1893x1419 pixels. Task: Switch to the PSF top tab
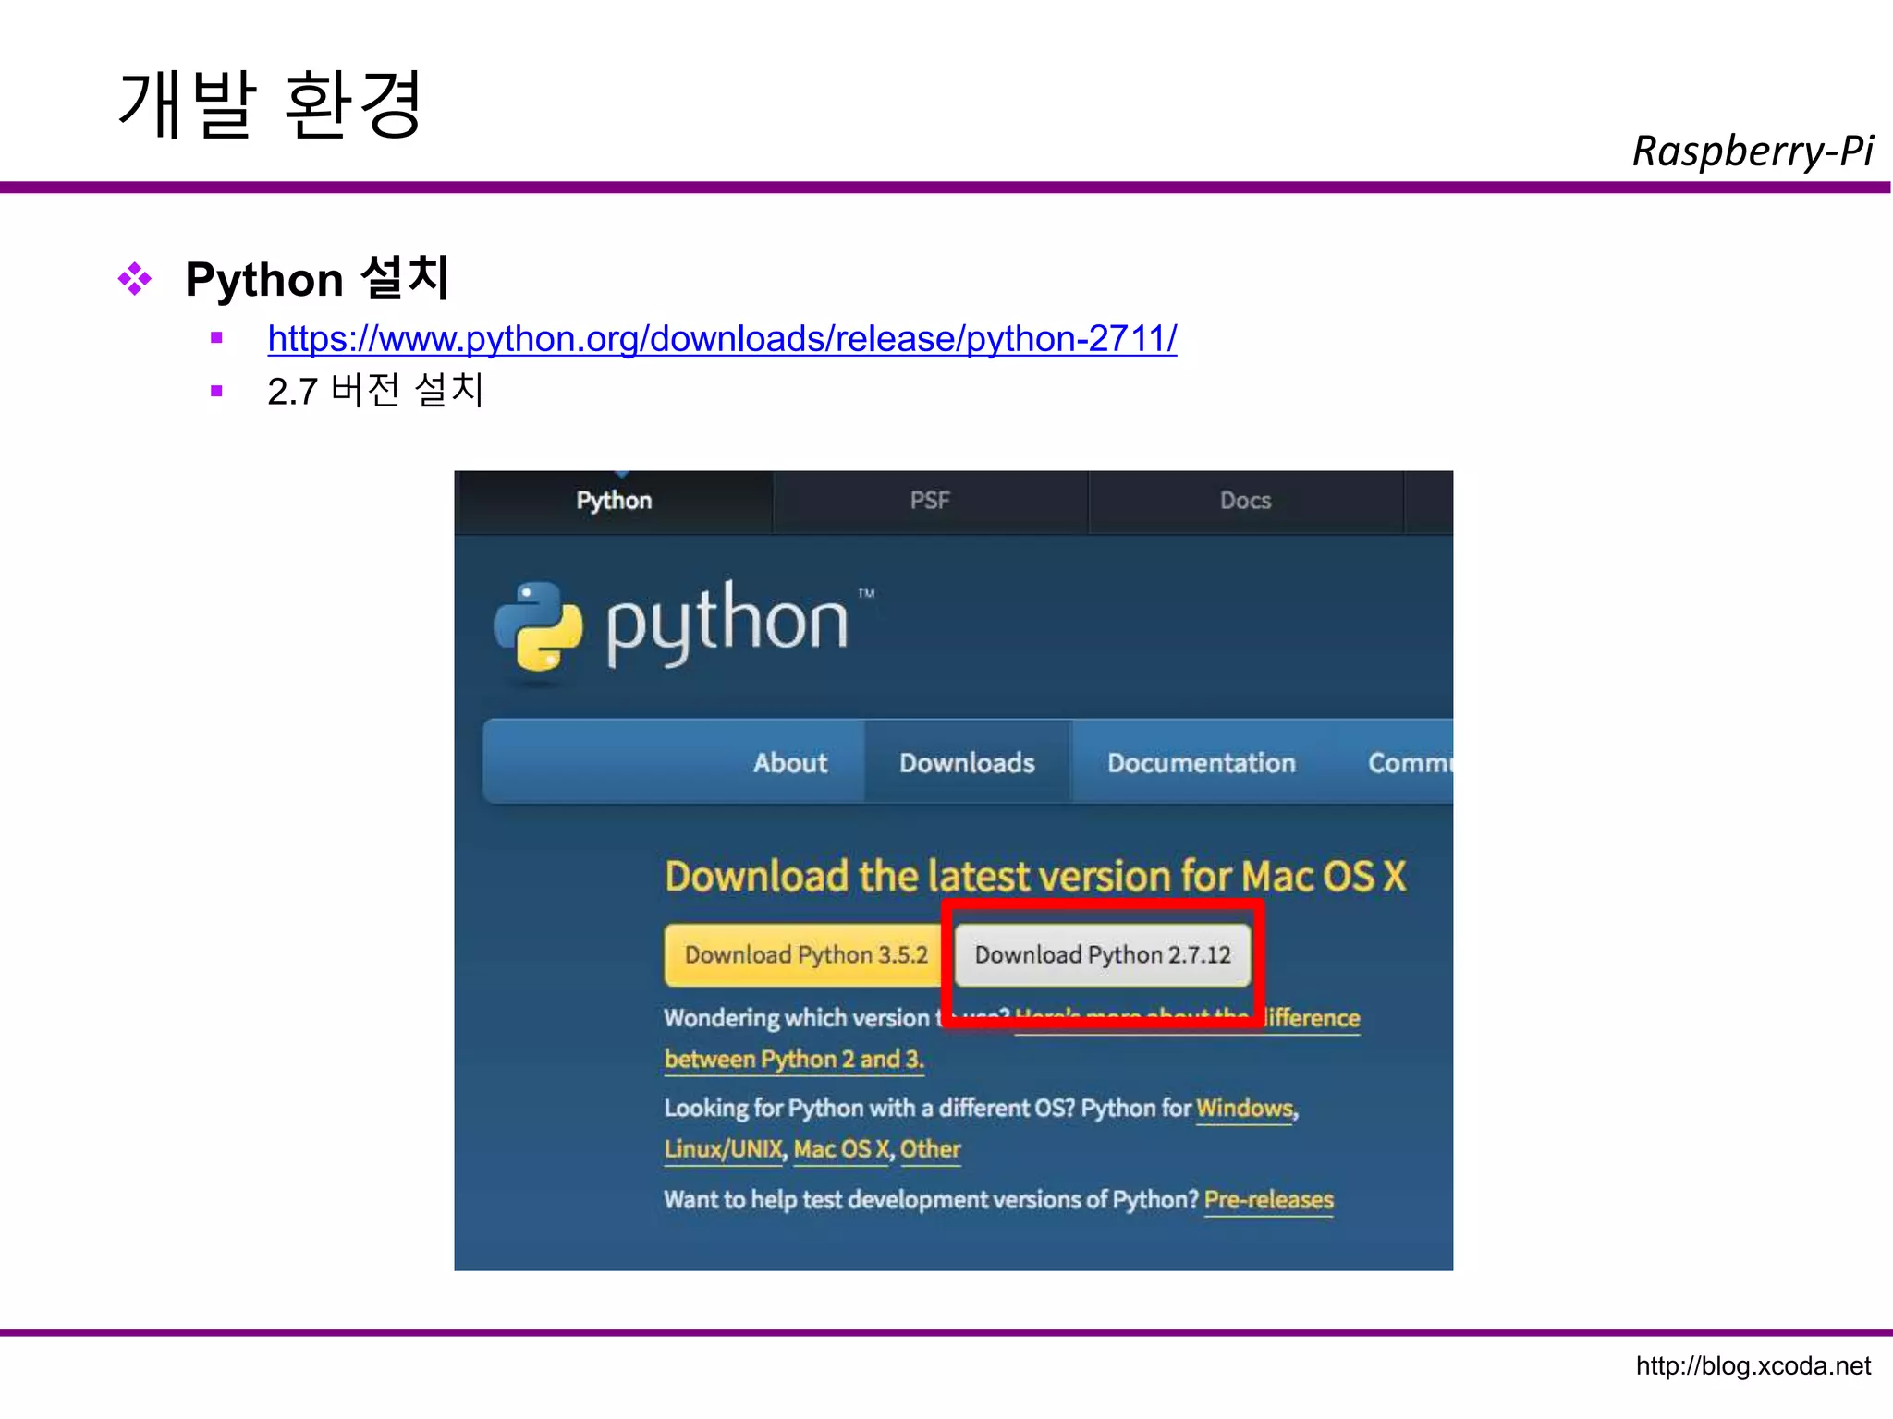point(930,501)
